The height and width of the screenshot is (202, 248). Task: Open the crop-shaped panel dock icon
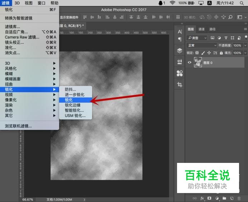pos(180,84)
